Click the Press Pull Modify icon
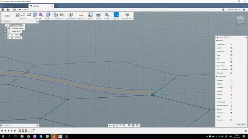The image size is (248, 139). pyautogui.click(x=48, y=15)
